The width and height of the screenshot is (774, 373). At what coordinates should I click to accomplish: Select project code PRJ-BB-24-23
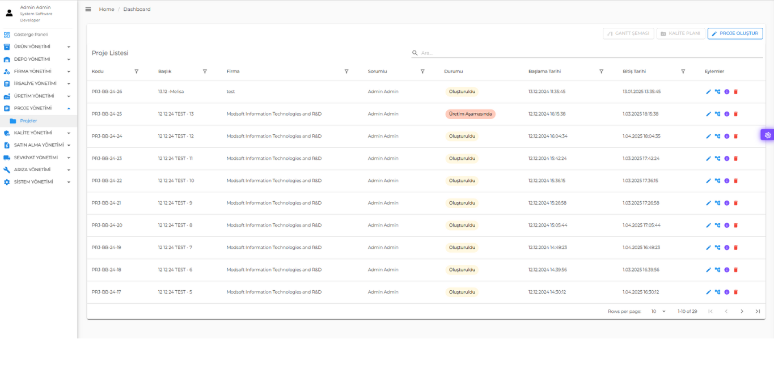pos(107,159)
